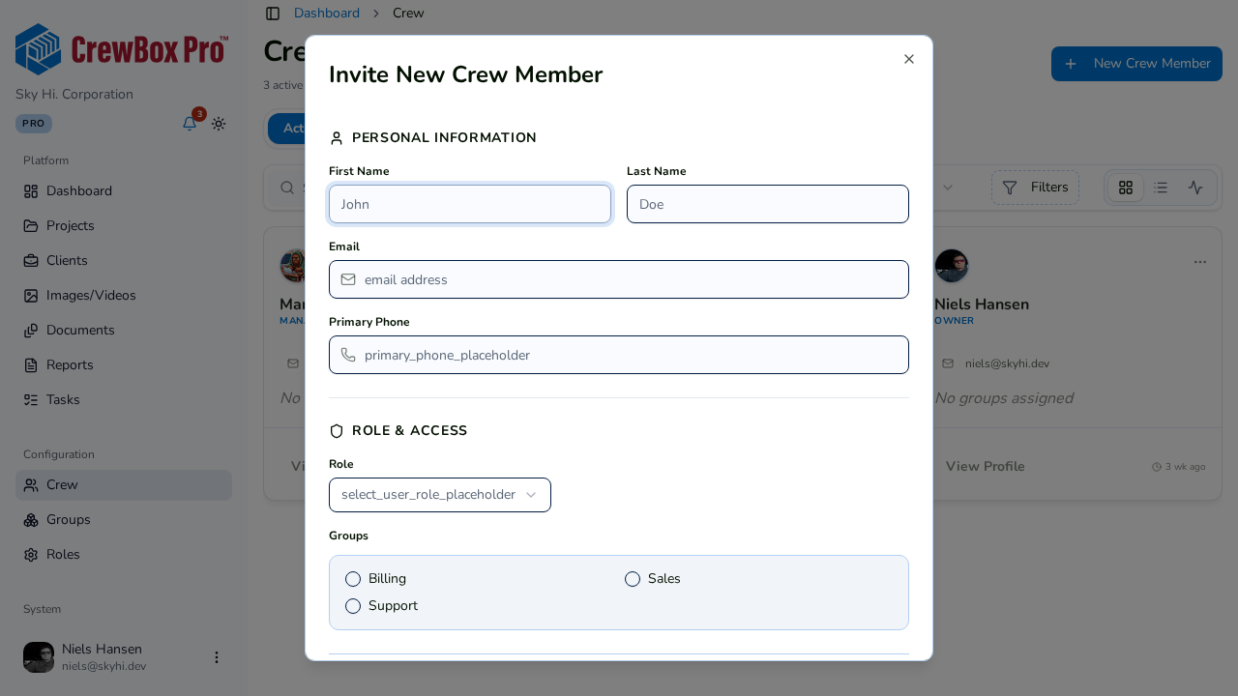Switch to list view icon
Viewport: 1238px width, 696px height.
1161,188
